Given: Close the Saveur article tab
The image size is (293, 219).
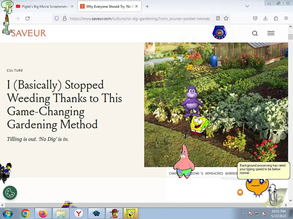Looking at the screenshot, I should [x=136, y=6].
